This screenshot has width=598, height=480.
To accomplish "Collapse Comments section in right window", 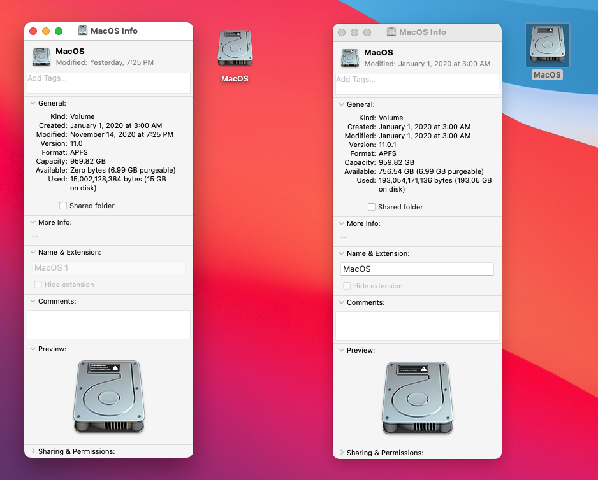I will [x=342, y=302].
